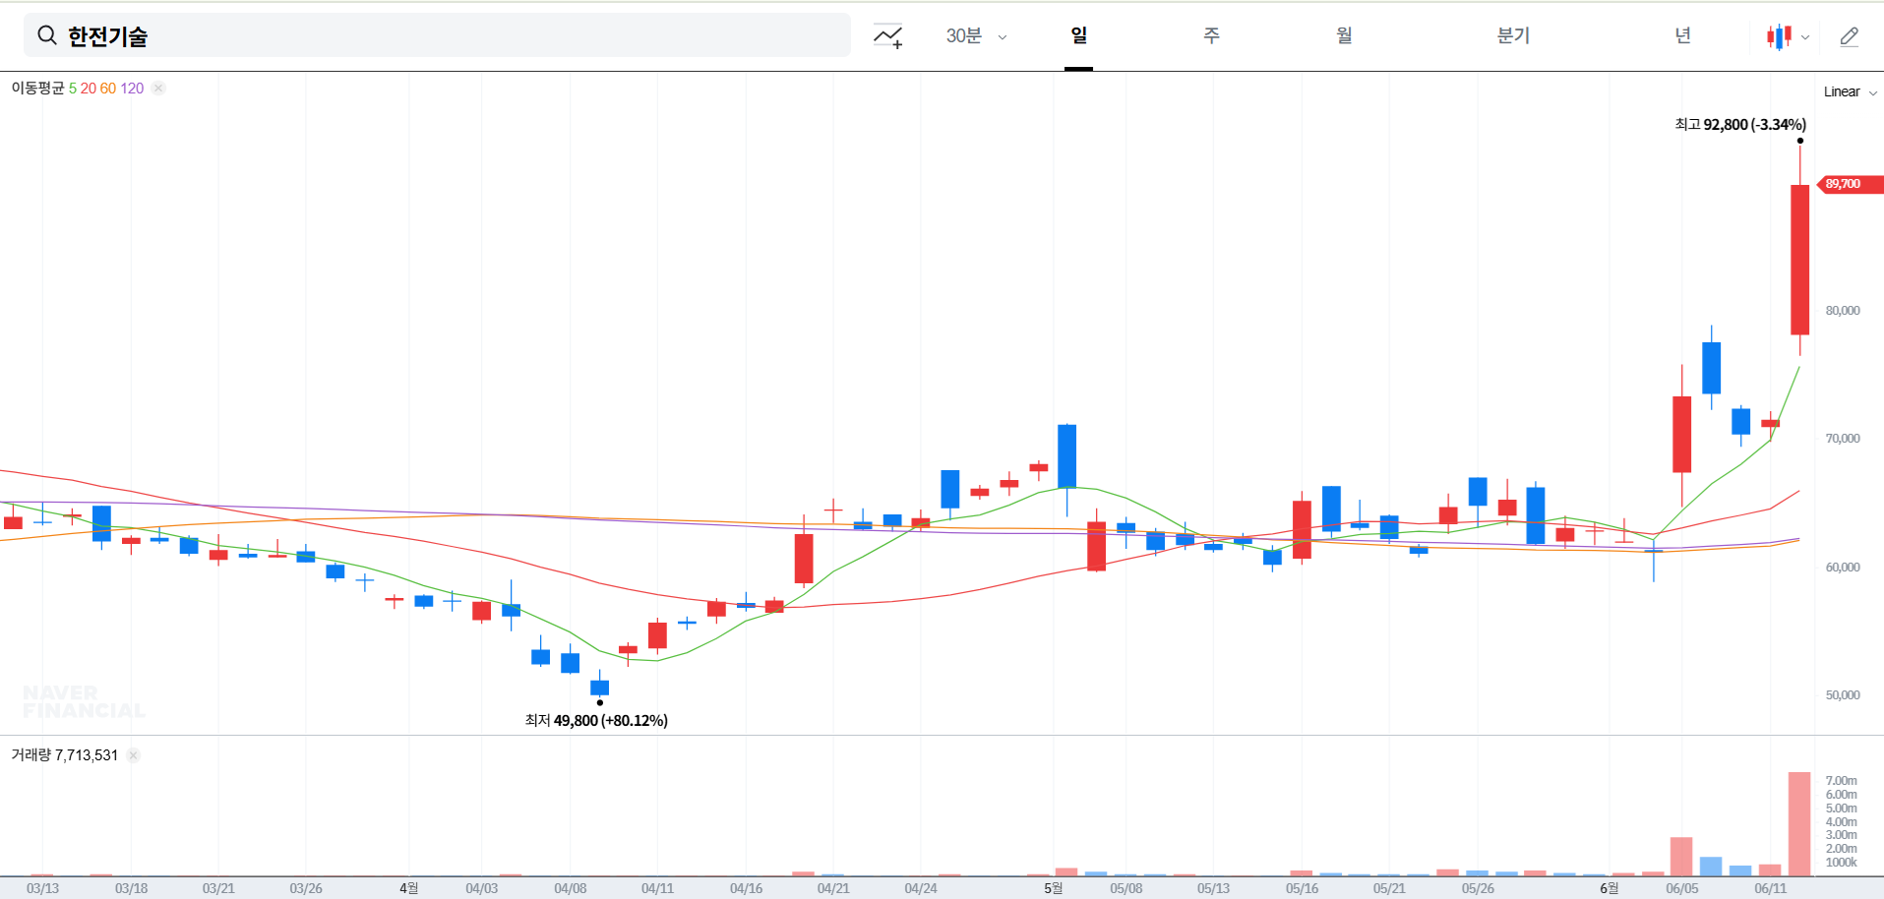
Task: Click the 05/16 date axis label
Action: pos(1302,888)
